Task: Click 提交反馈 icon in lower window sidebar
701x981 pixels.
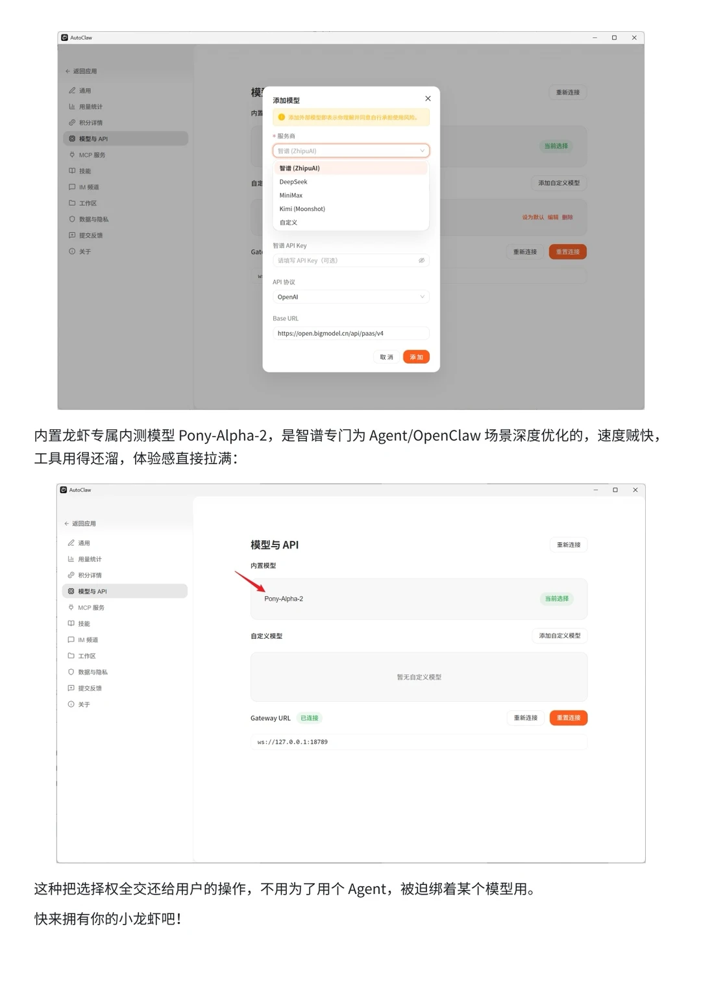Action: (71, 688)
